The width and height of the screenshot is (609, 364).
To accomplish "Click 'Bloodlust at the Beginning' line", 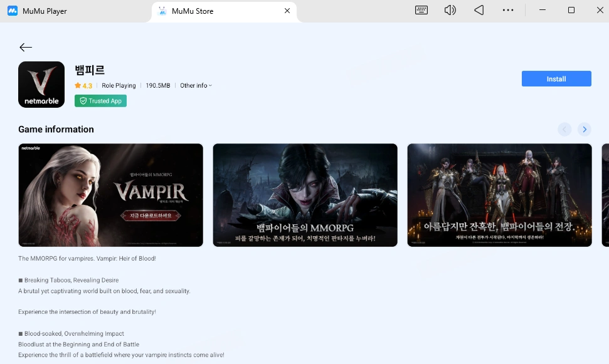I will click(x=78, y=345).
